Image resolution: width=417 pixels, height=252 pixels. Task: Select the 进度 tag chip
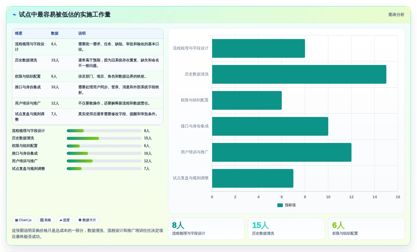click(65, 220)
